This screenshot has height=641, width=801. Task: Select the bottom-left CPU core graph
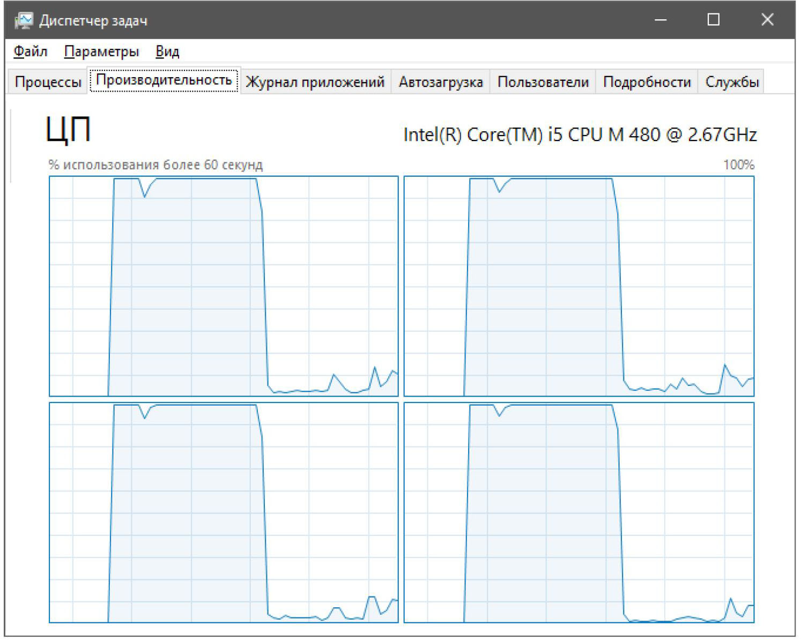[x=224, y=512]
